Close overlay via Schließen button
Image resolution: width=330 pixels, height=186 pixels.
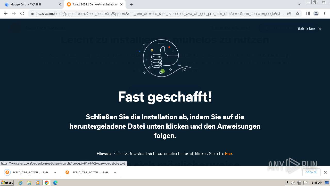click(x=309, y=29)
